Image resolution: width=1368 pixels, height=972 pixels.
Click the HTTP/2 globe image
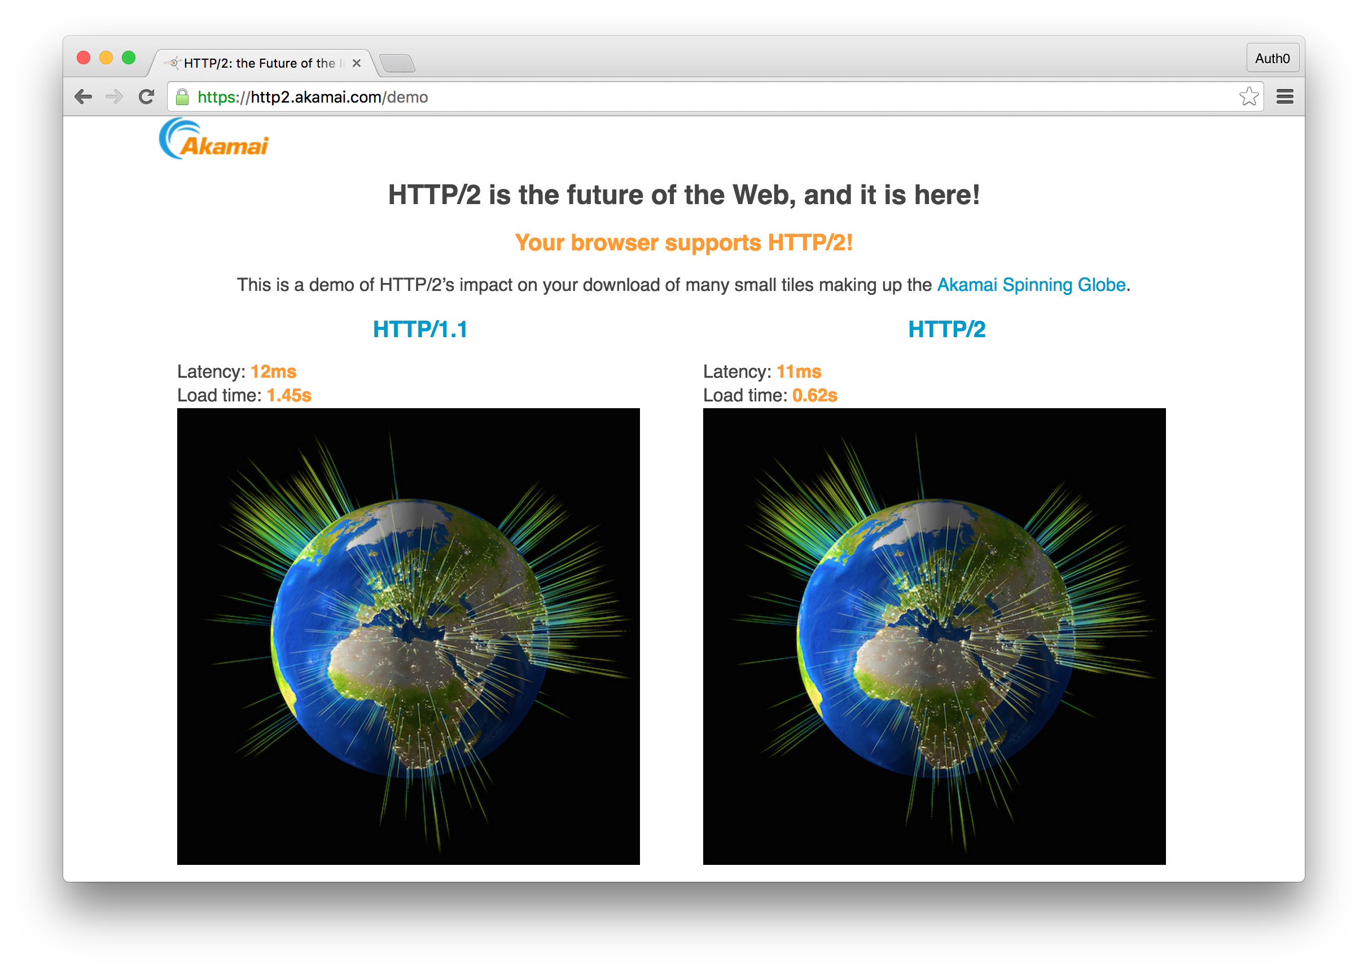(934, 635)
